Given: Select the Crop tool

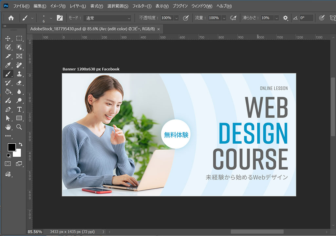Looking at the screenshot, I should [x=8, y=56].
